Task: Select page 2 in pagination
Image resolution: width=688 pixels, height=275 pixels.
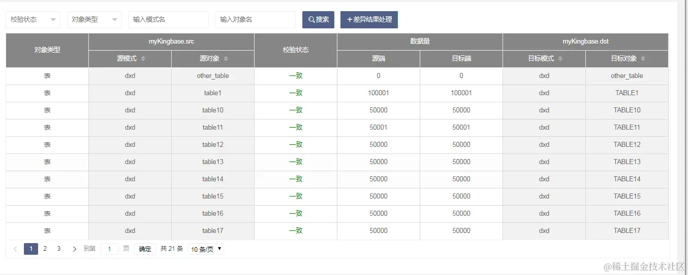Action: [45, 249]
